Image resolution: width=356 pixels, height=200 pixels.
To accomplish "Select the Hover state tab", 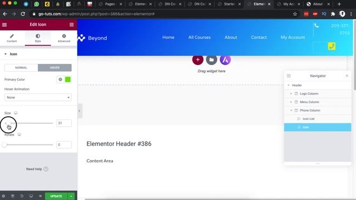I will click(x=55, y=68).
